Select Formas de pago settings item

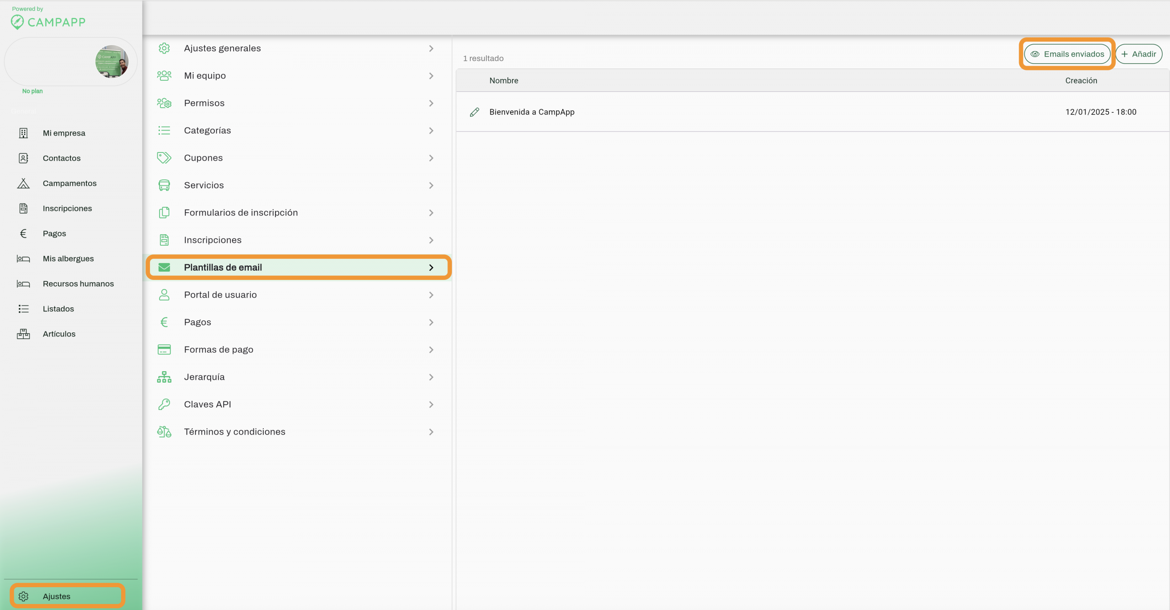pos(218,350)
